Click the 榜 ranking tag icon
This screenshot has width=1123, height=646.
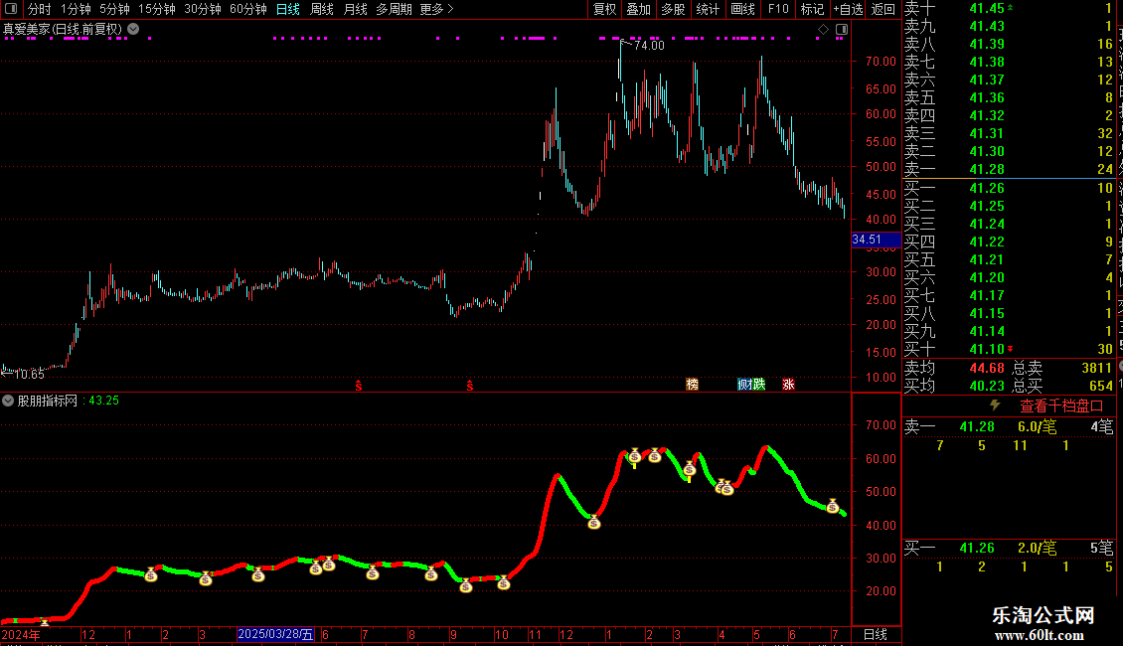coord(692,385)
